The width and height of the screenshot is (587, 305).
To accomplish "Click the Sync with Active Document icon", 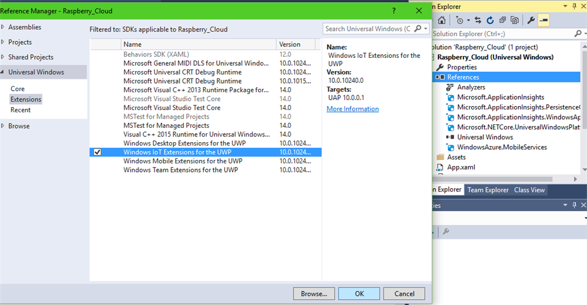I will click(x=478, y=20).
